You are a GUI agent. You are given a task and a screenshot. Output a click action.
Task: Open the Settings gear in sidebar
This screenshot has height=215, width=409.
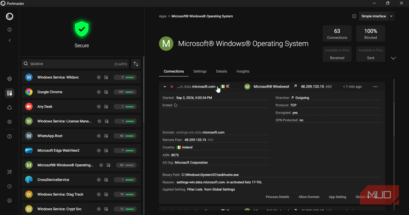(x=10, y=122)
